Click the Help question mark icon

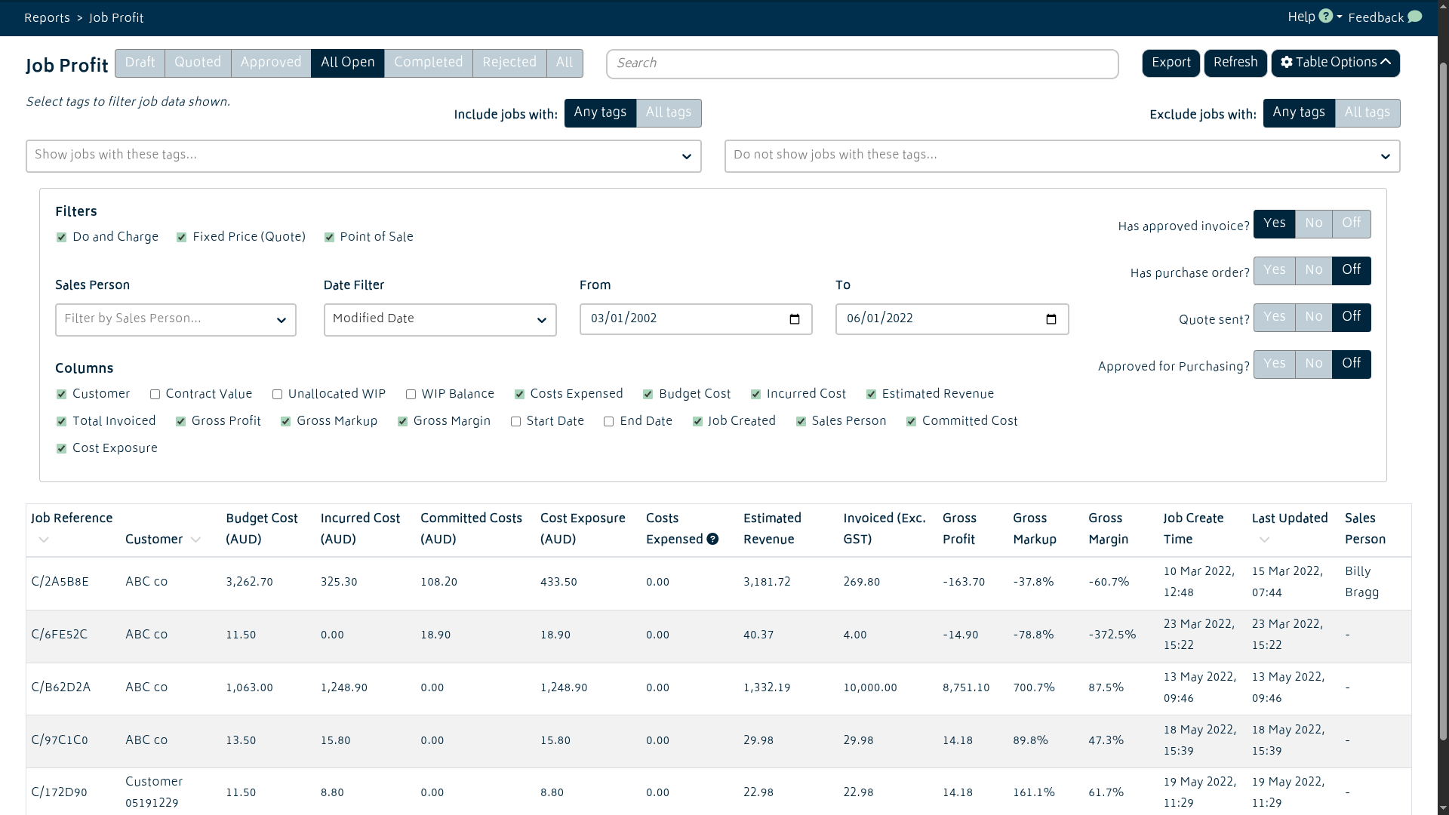[x=1325, y=16]
